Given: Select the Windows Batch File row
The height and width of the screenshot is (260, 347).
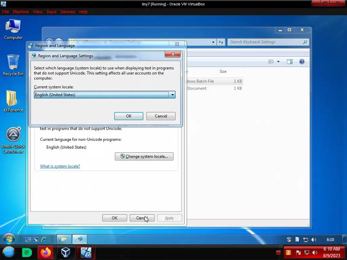Looking at the screenshot, I should pos(215,81).
